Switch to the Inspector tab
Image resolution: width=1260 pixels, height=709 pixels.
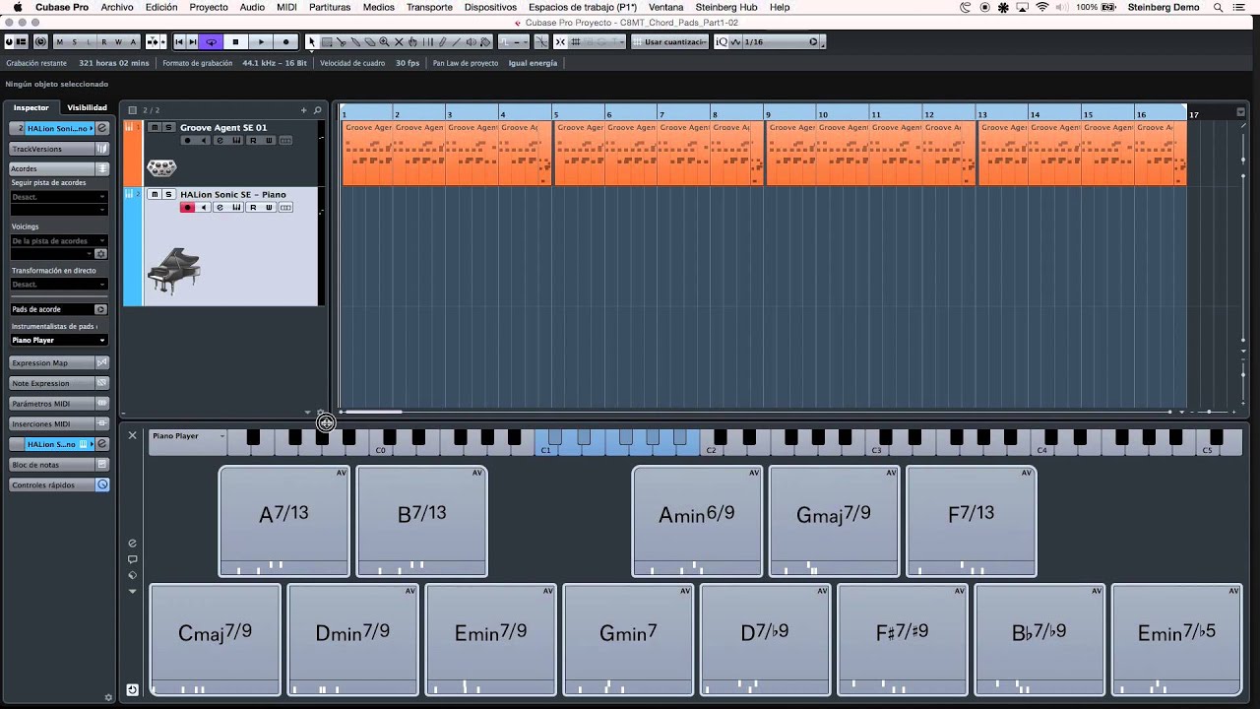pos(31,107)
